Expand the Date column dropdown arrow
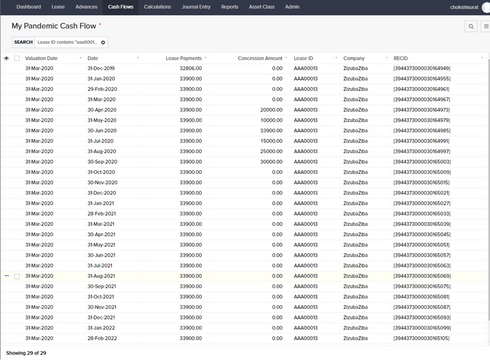 (138, 58)
